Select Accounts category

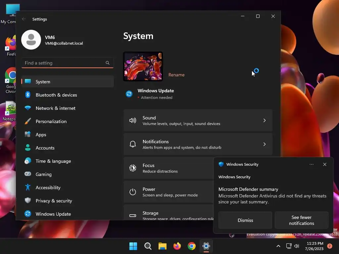tap(68, 148)
